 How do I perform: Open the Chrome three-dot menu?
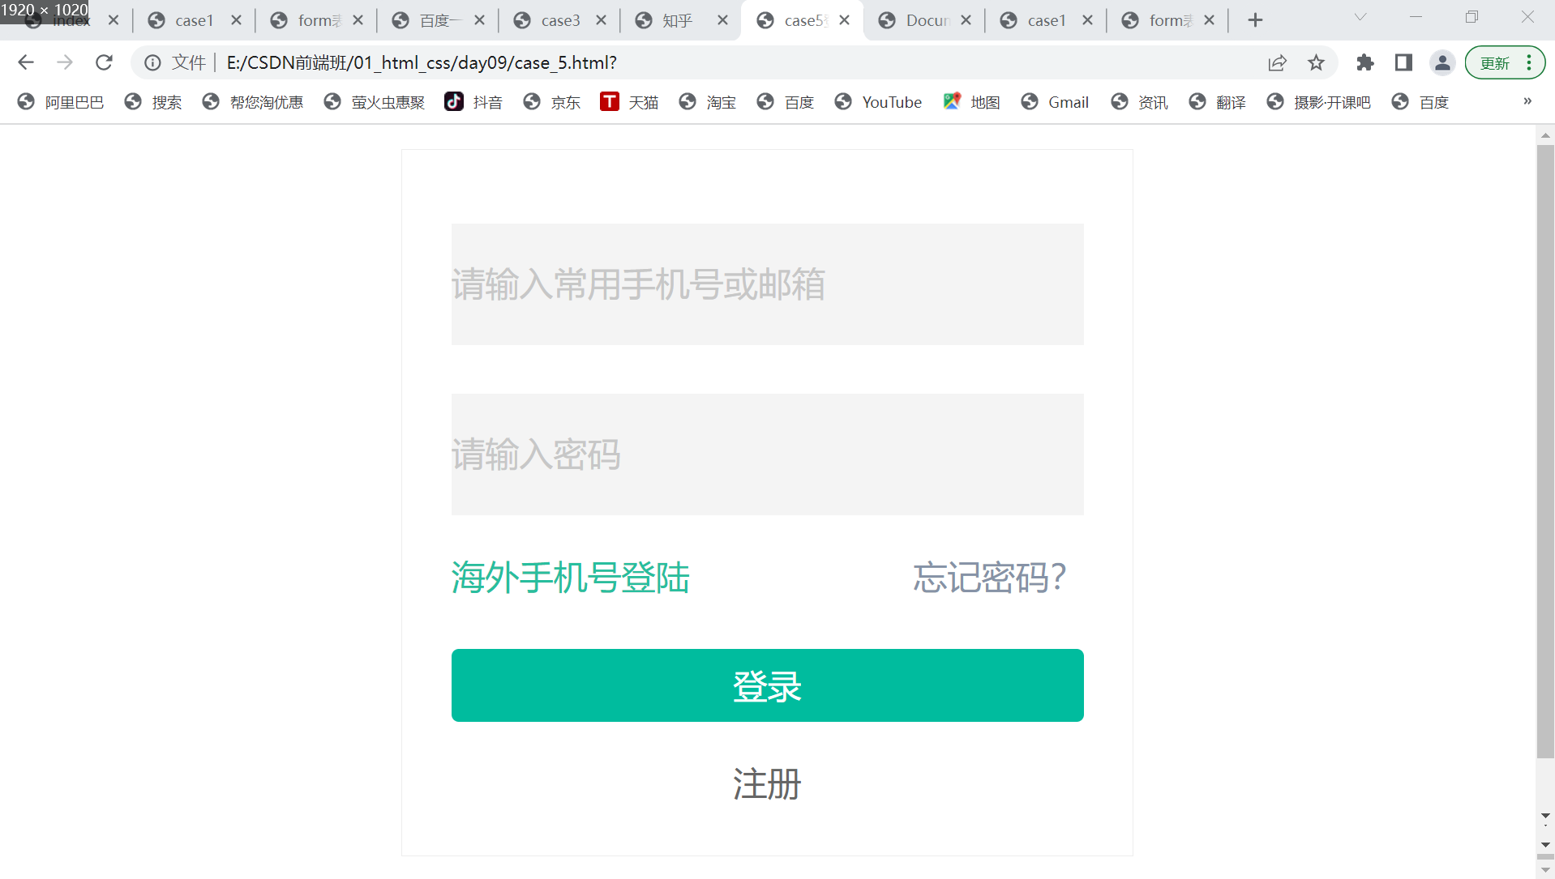tap(1528, 62)
